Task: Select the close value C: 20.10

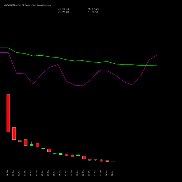Action: (64, 9)
